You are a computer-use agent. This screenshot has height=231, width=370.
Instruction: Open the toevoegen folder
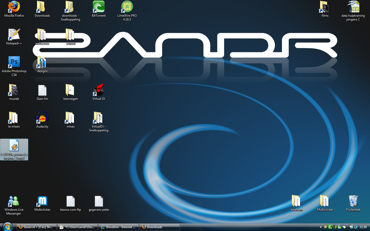tap(70, 92)
